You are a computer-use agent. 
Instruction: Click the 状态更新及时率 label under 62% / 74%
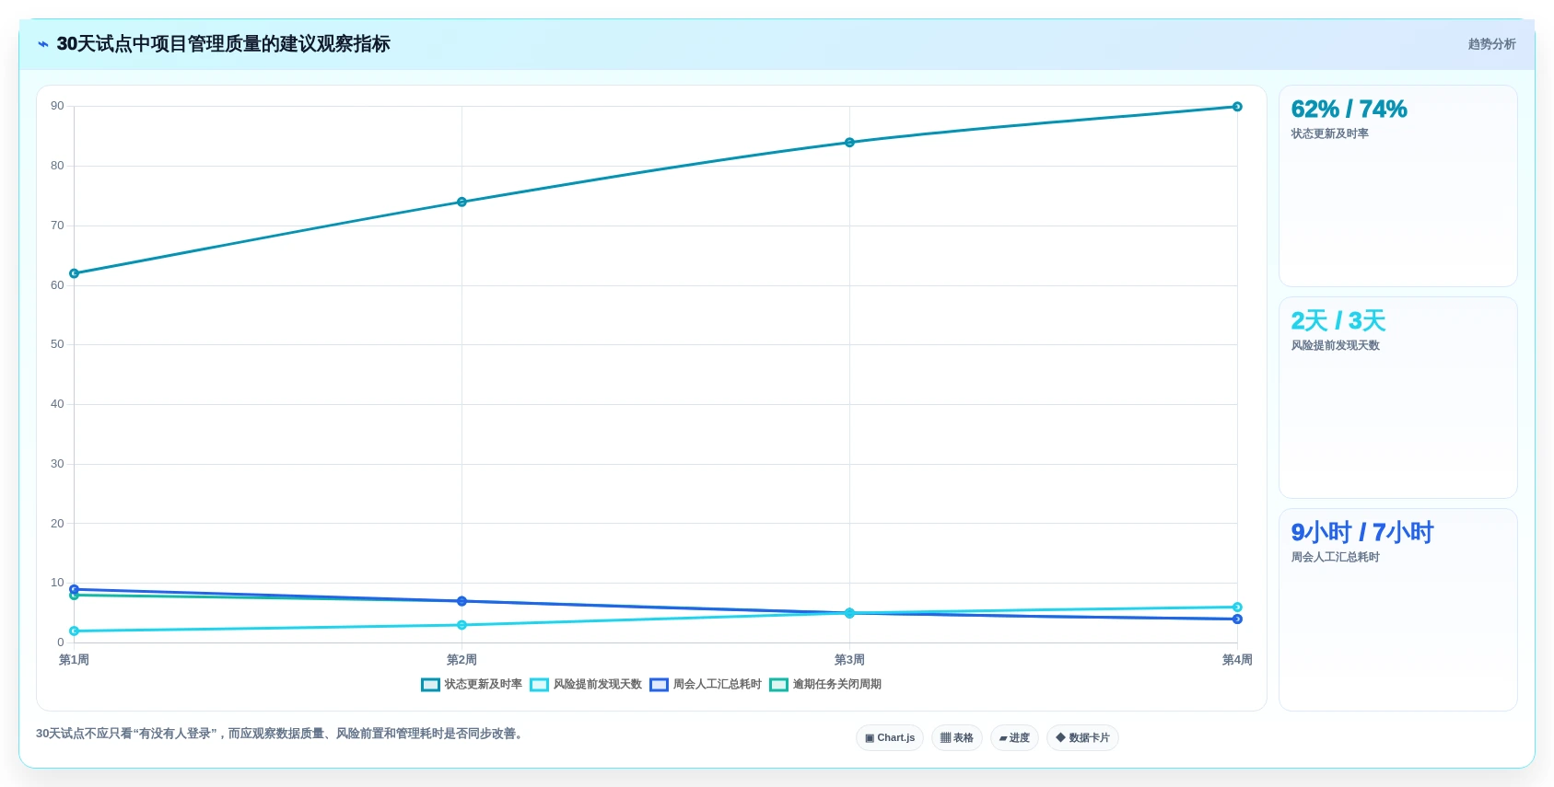(x=1330, y=133)
